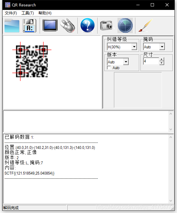Click the 解码完成 status bar text

(x=11, y=208)
